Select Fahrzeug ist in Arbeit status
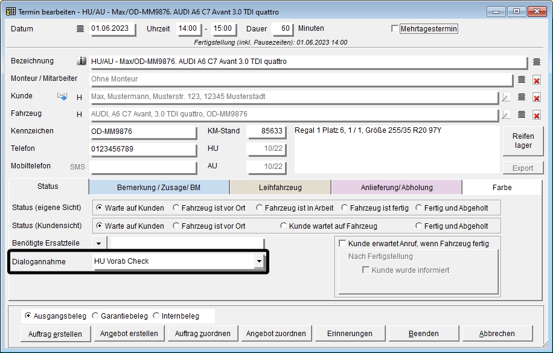The image size is (553, 353). click(259, 208)
